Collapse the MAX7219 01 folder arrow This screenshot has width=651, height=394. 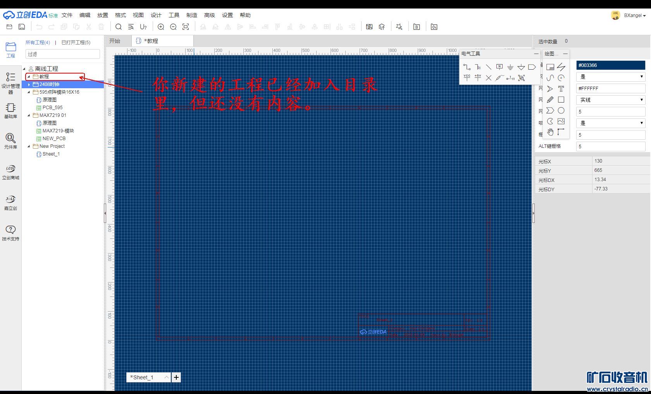coord(29,115)
